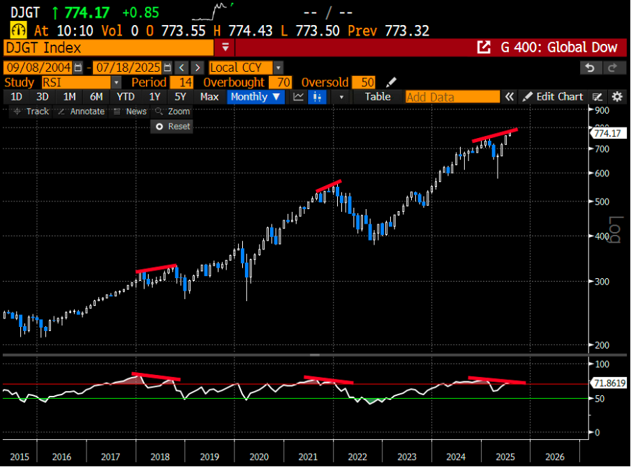Open chart settings gear
Image resolution: width=631 pixels, height=467 pixels.
coord(617,97)
